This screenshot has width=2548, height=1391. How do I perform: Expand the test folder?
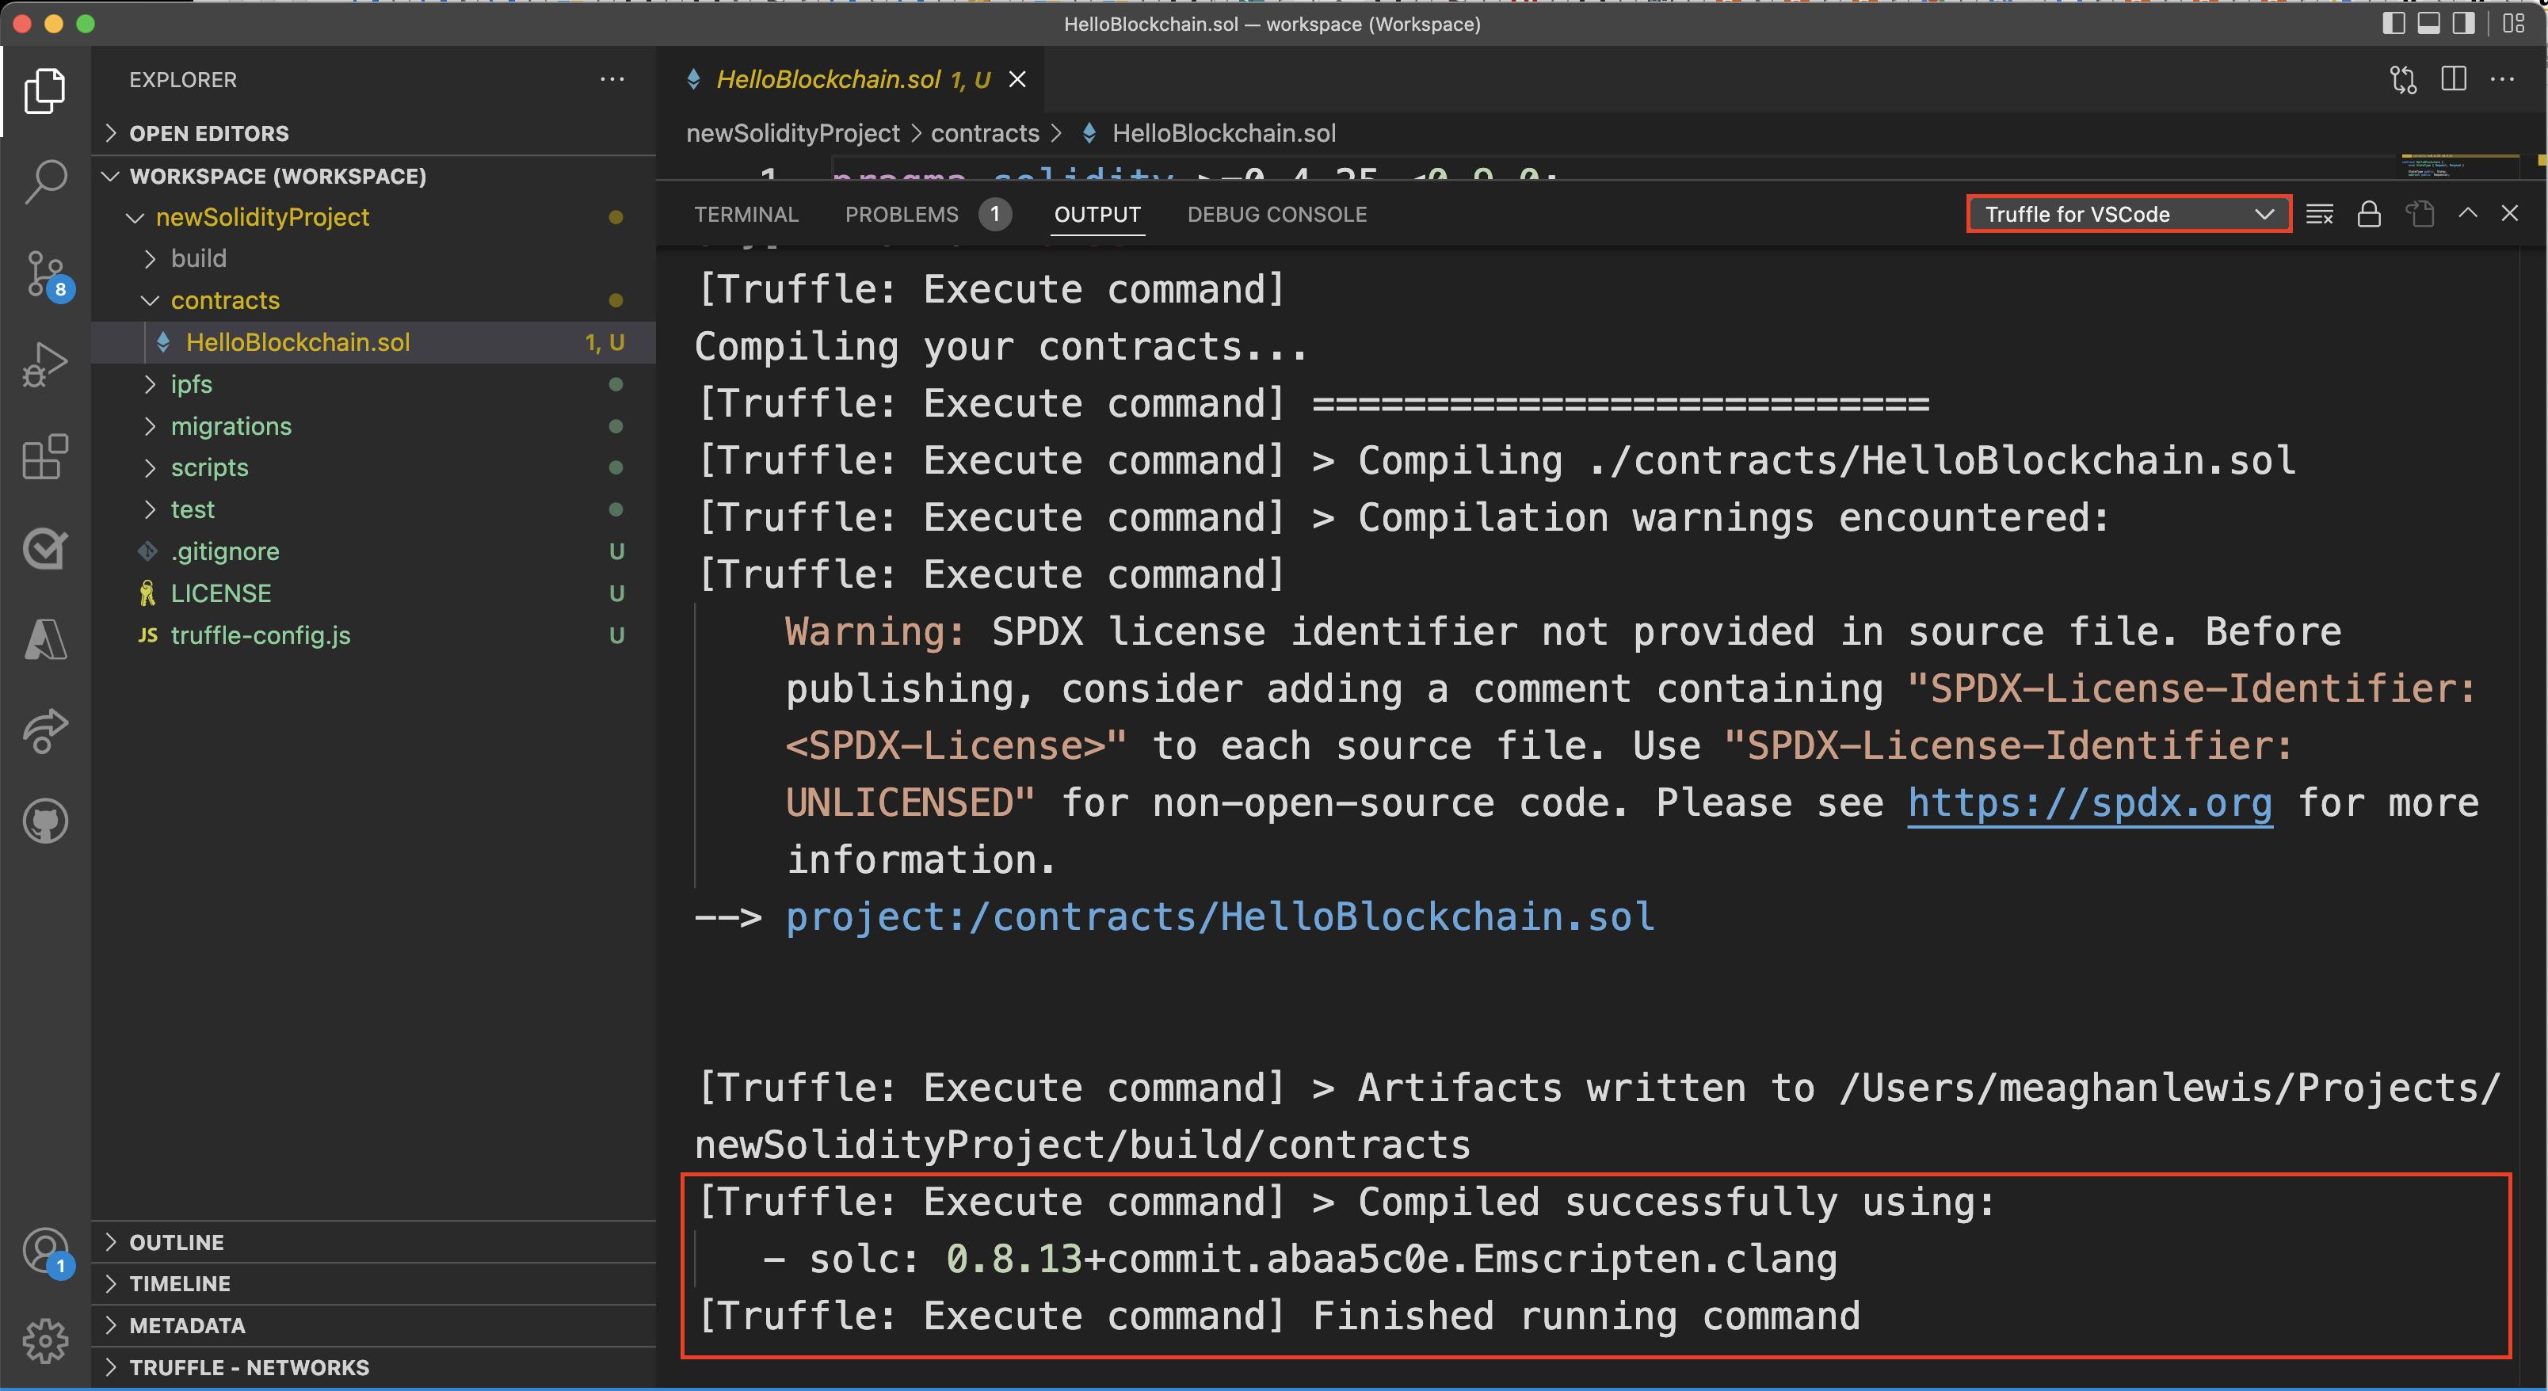coord(373,509)
